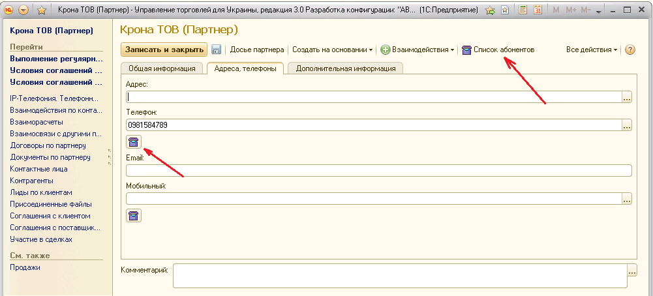Image resolution: width=653 pixels, height=296 pixels.
Task: Add to favorites with the star icon
Action: [42, 10]
